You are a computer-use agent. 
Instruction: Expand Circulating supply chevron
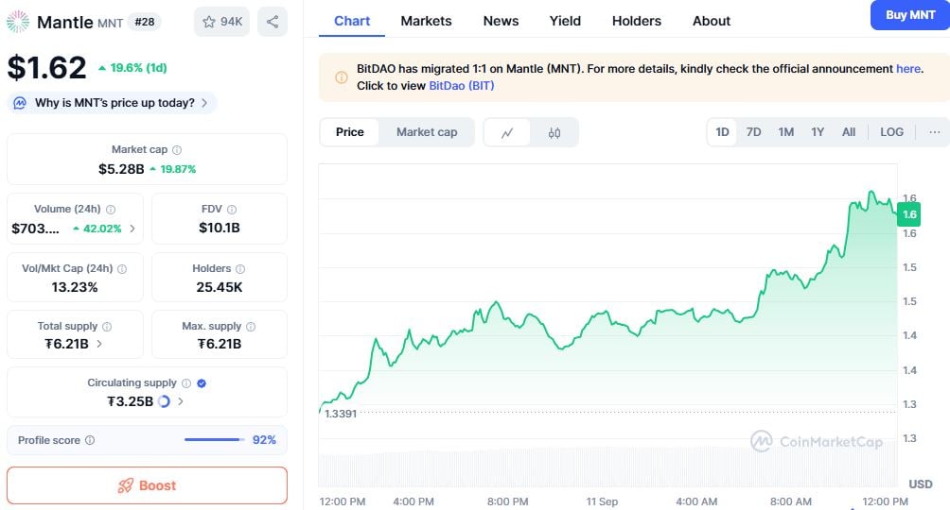coord(181,401)
